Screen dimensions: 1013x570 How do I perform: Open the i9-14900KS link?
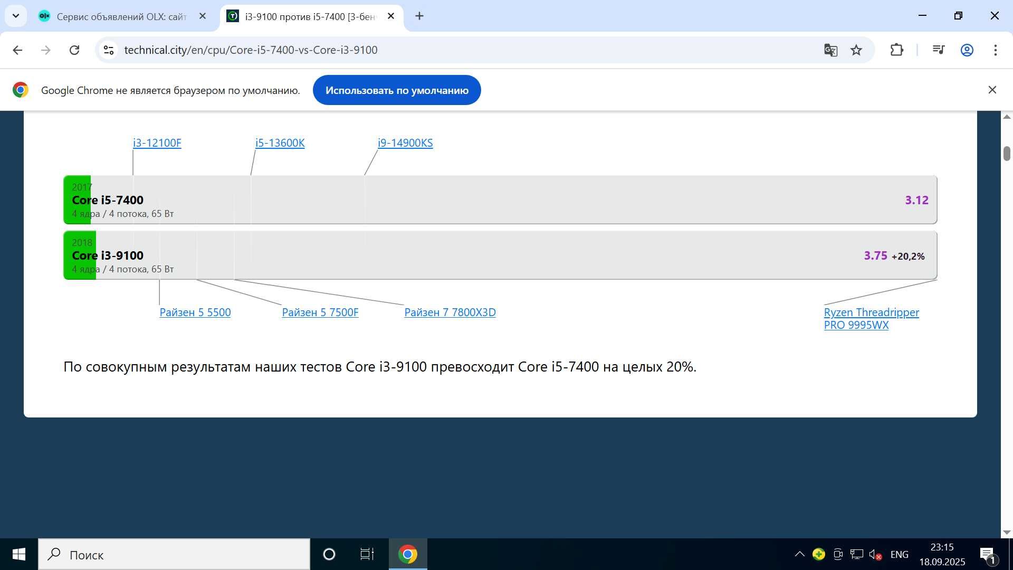(x=405, y=143)
